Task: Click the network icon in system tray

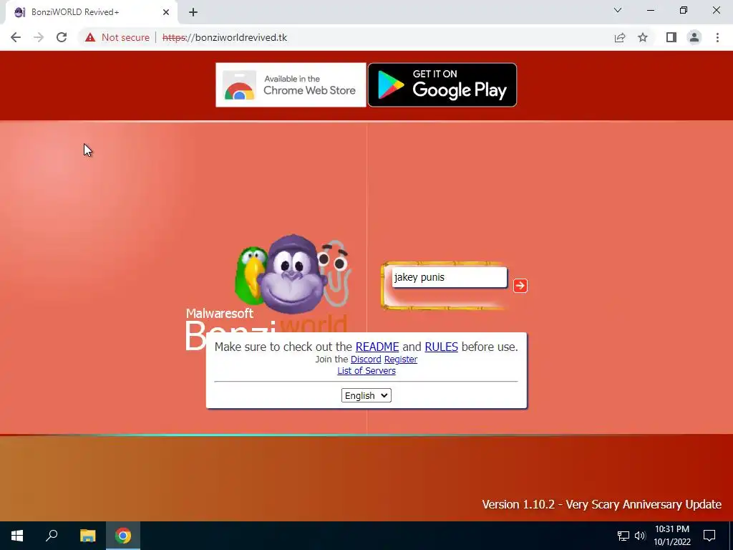Action: coord(623,536)
